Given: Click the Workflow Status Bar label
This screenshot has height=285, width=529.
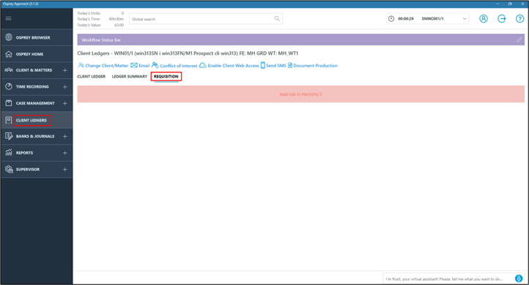Looking at the screenshot, I should pyautogui.click(x=101, y=40).
